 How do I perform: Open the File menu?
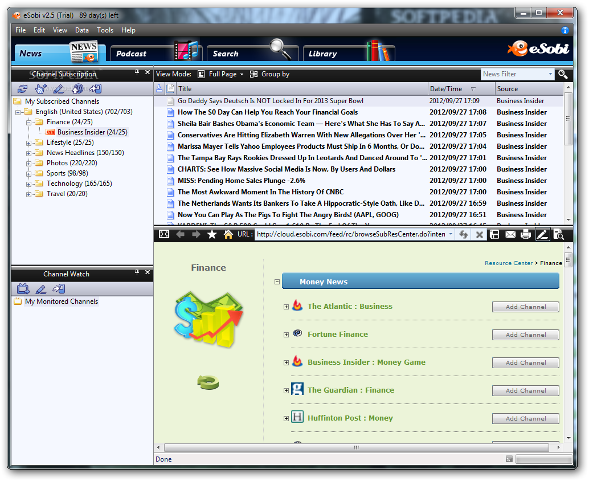(21, 30)
